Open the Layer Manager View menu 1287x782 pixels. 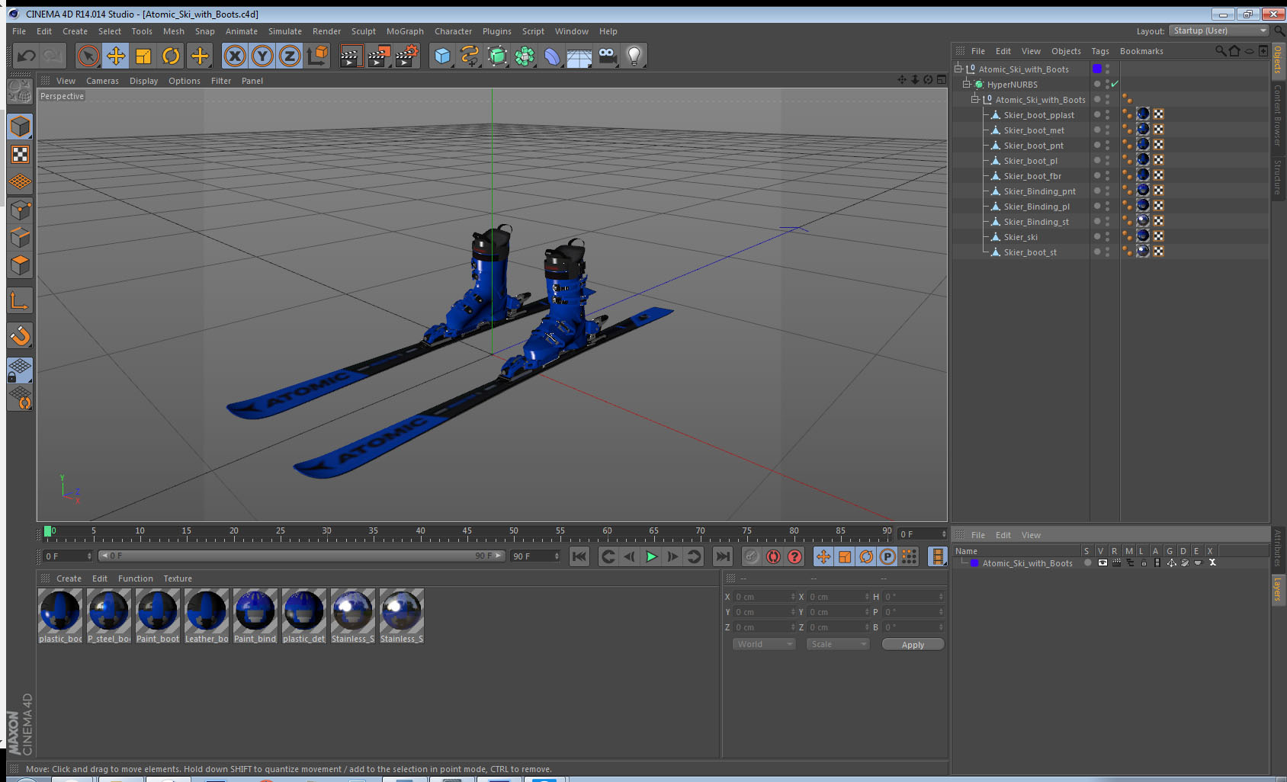pos(1031,535)
